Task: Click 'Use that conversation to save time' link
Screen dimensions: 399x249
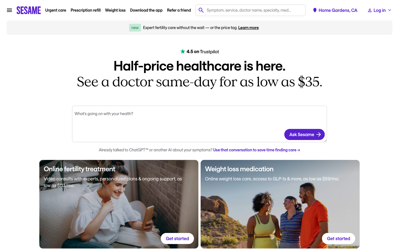Action: (x=257, y=150)
